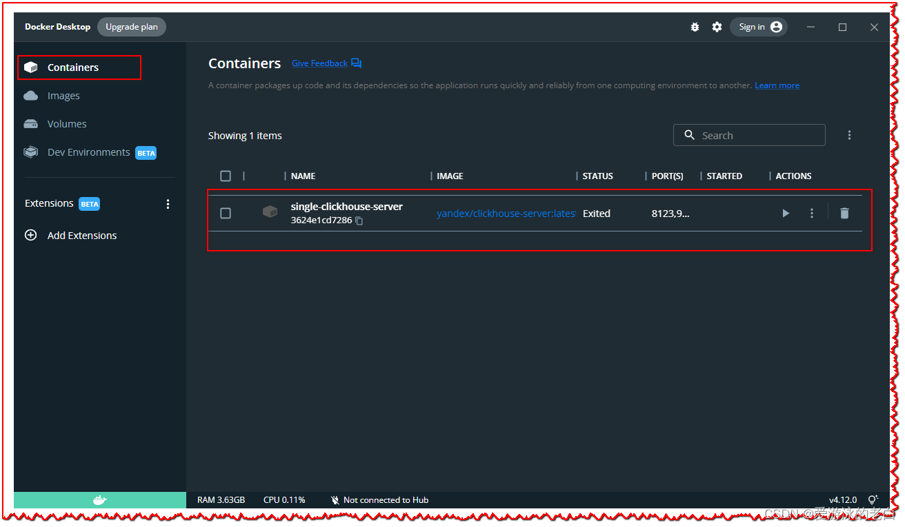Click the 8123,9... ports value

click(670, 214)
